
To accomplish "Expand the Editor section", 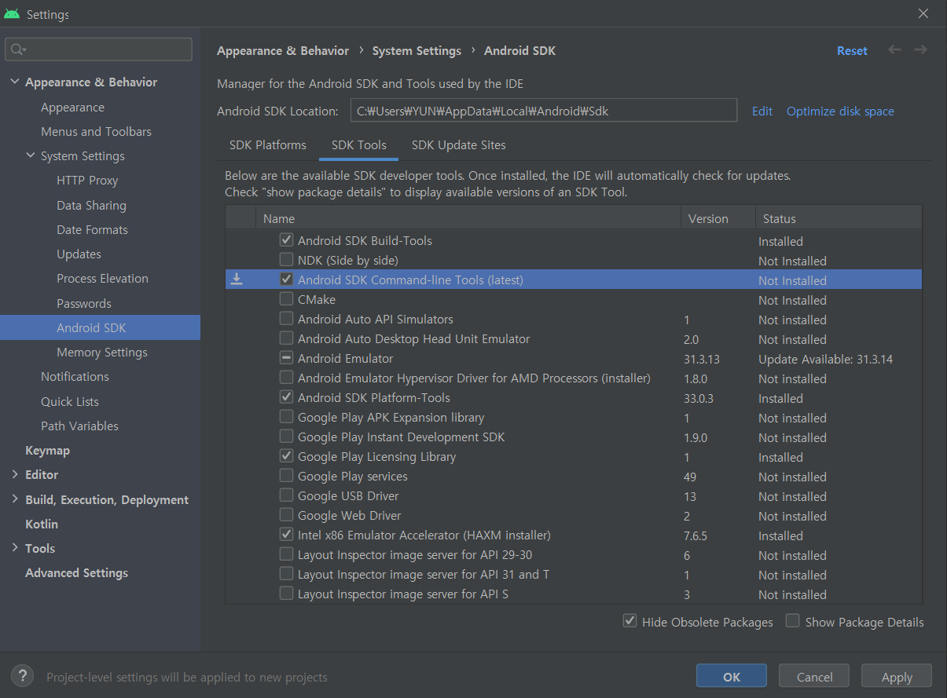I will click(x=15, y=475).
